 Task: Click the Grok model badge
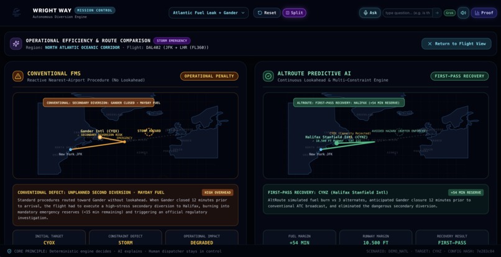point(449,13)
